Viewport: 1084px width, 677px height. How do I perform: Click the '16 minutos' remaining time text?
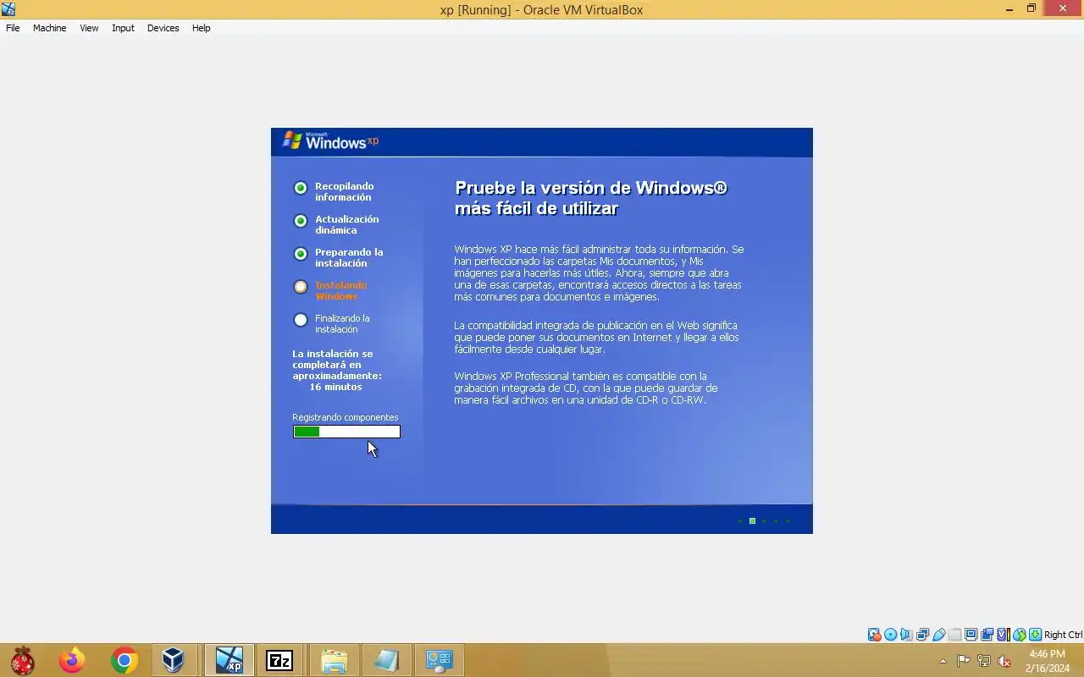[x=335, y=387]
